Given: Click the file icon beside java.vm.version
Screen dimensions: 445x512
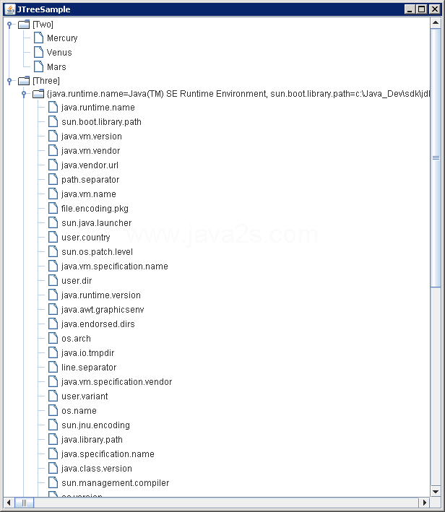Looking at the screenshot, I should (53, 136).
